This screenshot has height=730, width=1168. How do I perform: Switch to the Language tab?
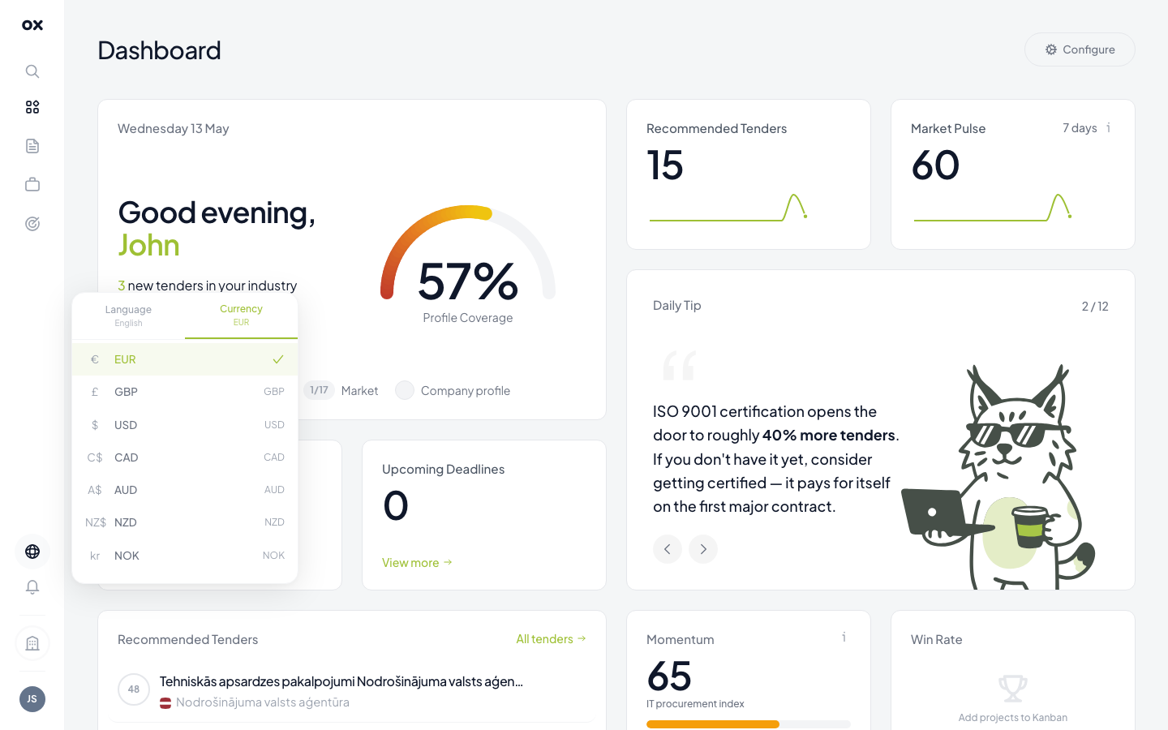click(128, 316)
